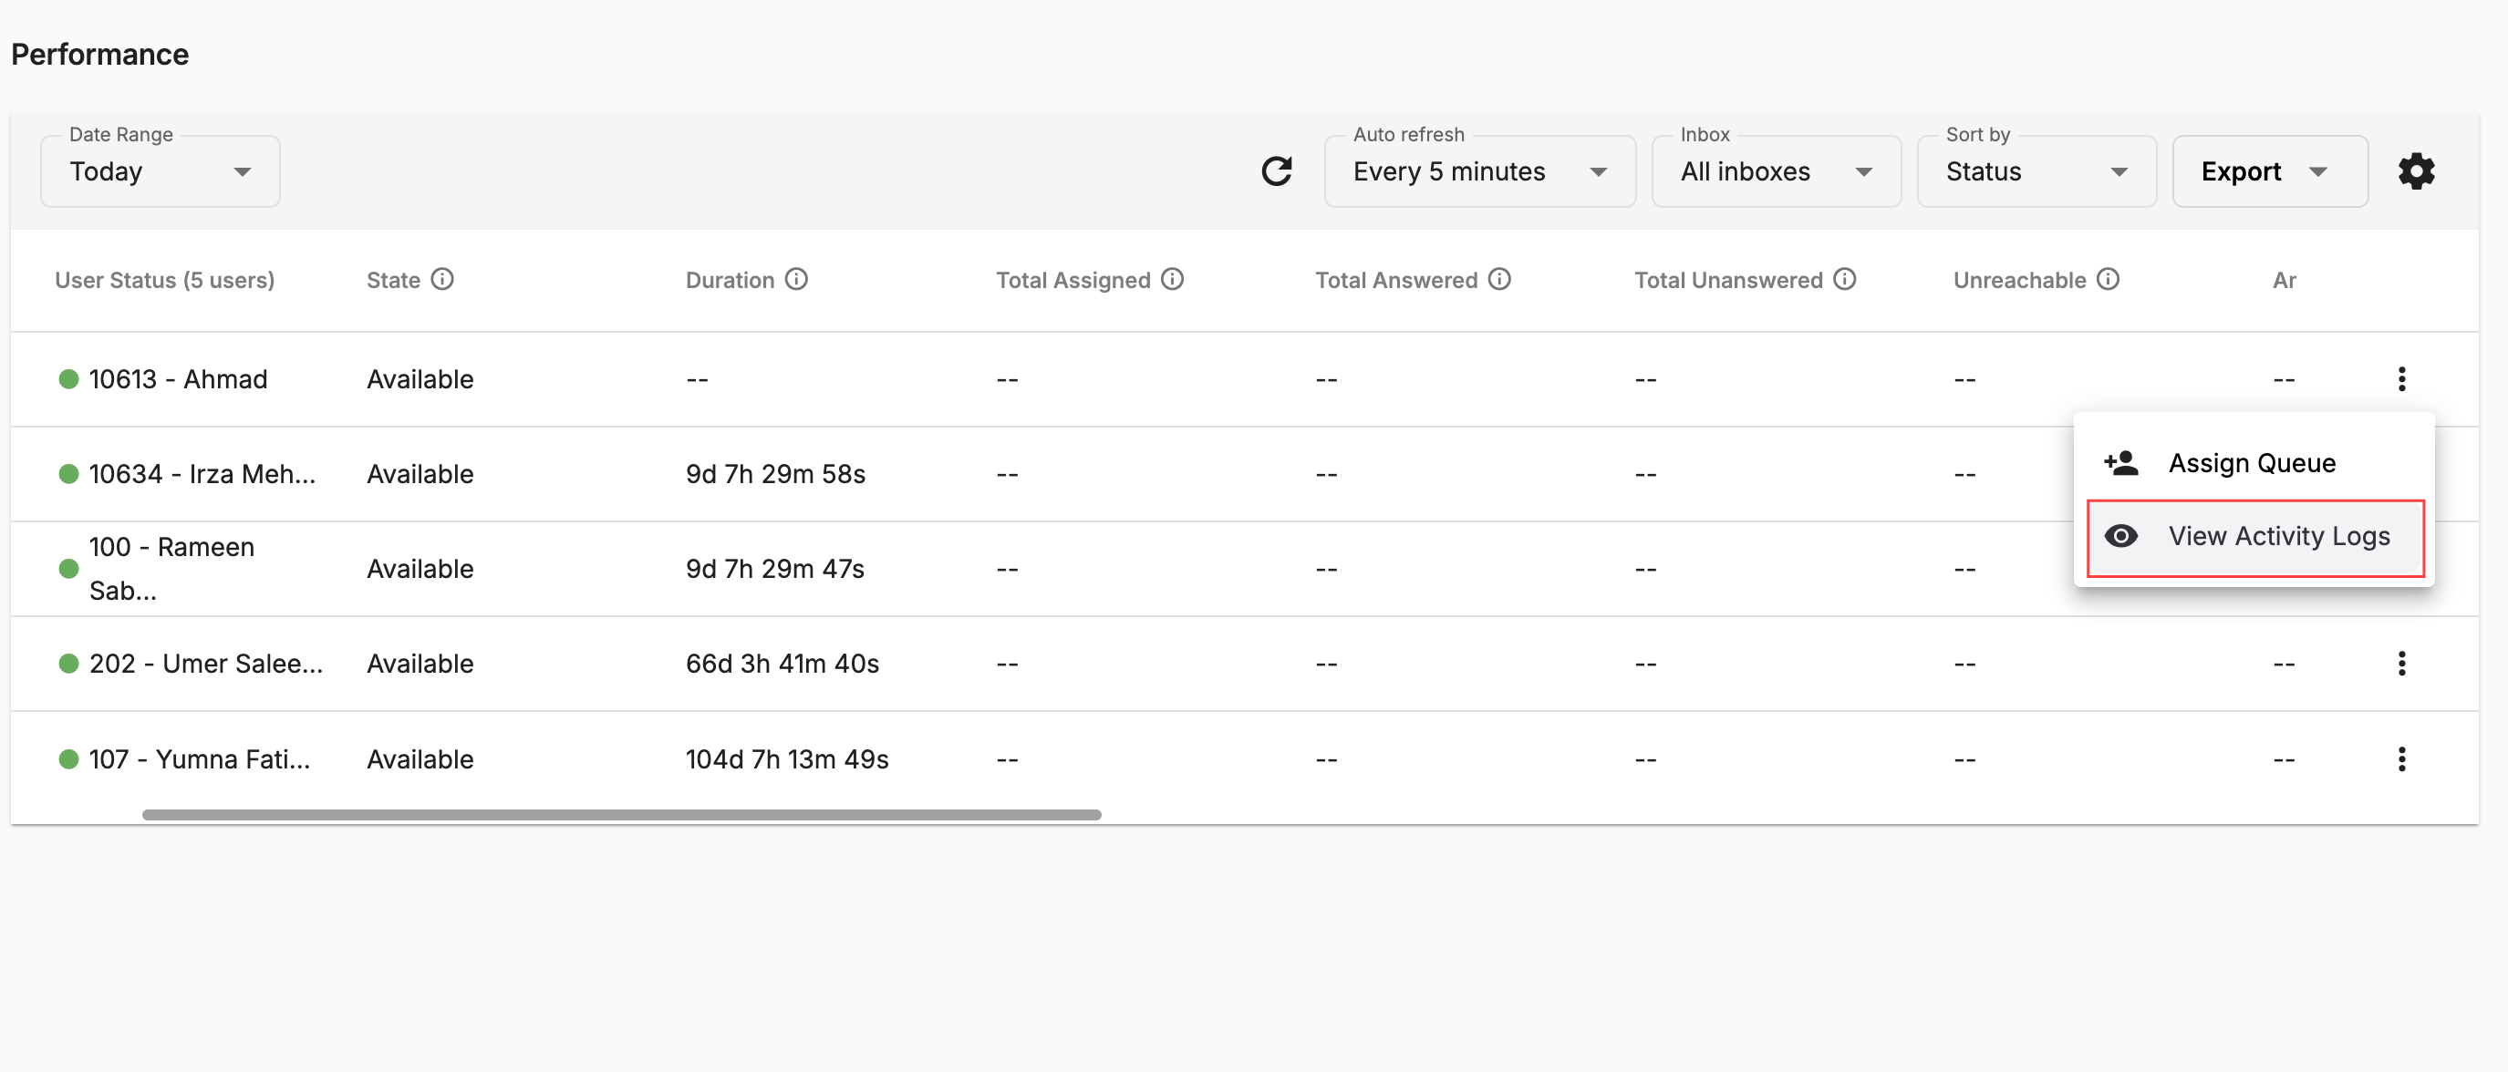Click duration 9d 7h 29m 58s
Screen dimensions: 2508x1072
tap(775, 474)
